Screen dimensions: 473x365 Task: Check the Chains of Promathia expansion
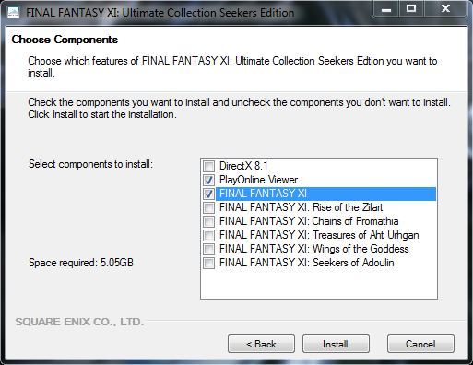pos(208,221)
